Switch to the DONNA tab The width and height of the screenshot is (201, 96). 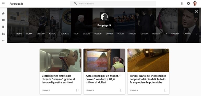[x=110, y=34]
